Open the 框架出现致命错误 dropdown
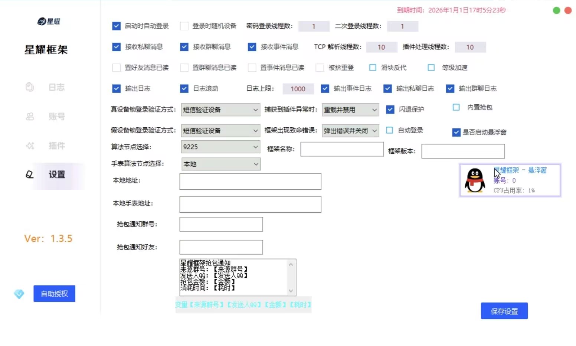 click(350, 131)
